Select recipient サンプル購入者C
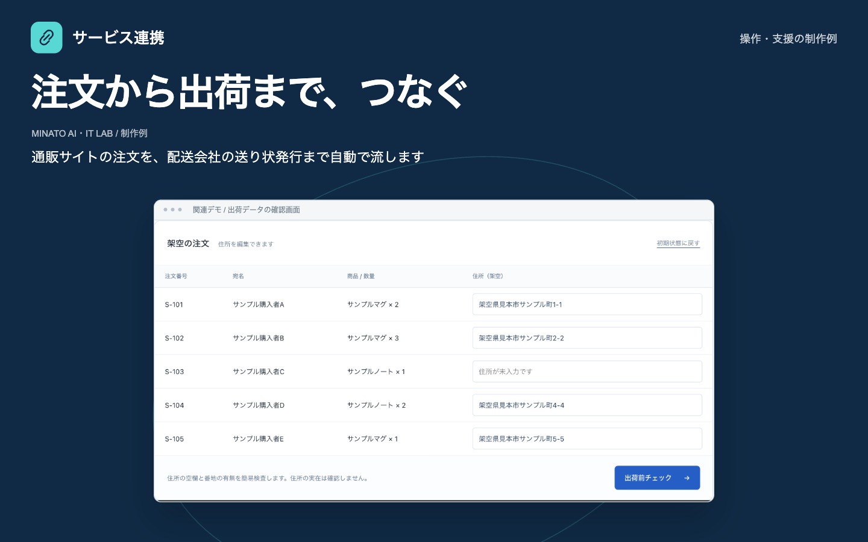The width and height of the screenshot is (868, 542). pyautogui.click(x=259, y=372)
